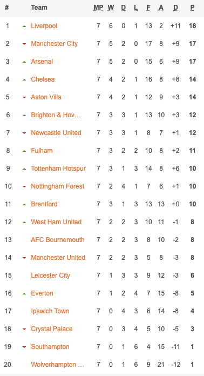Click the red down arrow beside Manchester City
This screenshot has height=376, width=204.
pos(24,44)
